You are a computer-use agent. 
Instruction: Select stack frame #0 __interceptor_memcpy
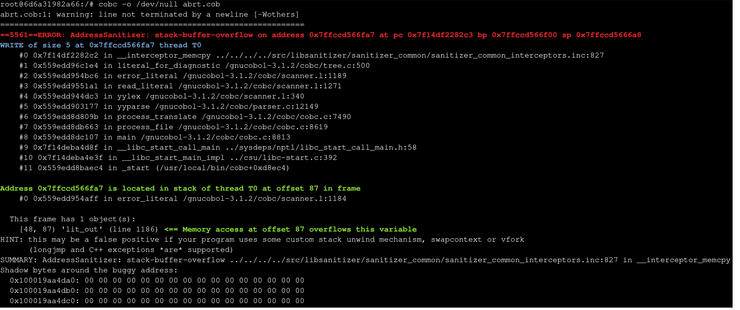[x=312, y=56]
